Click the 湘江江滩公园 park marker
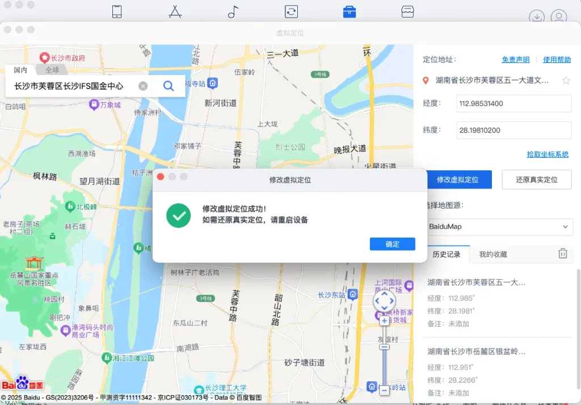 pos(107,358)
